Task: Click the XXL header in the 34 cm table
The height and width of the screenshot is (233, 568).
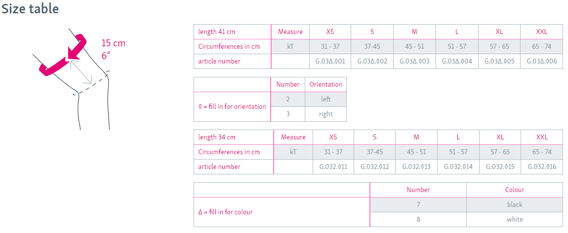Action: click(541, 137)
